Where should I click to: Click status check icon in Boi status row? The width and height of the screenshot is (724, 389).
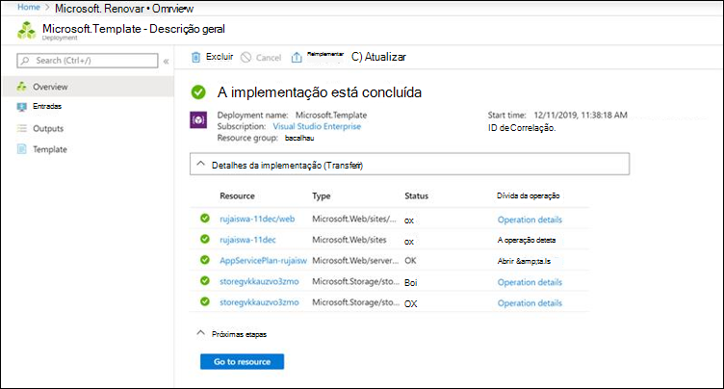tap(205, 280)
